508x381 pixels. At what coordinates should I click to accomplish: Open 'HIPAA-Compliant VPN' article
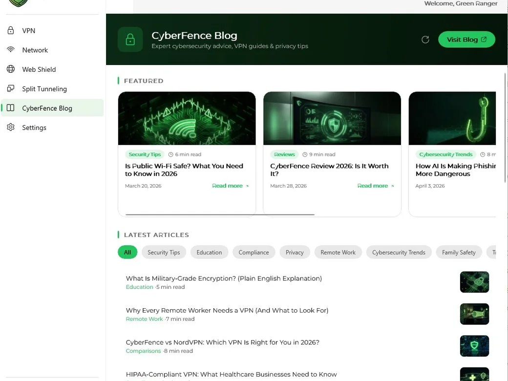(232, 375)
